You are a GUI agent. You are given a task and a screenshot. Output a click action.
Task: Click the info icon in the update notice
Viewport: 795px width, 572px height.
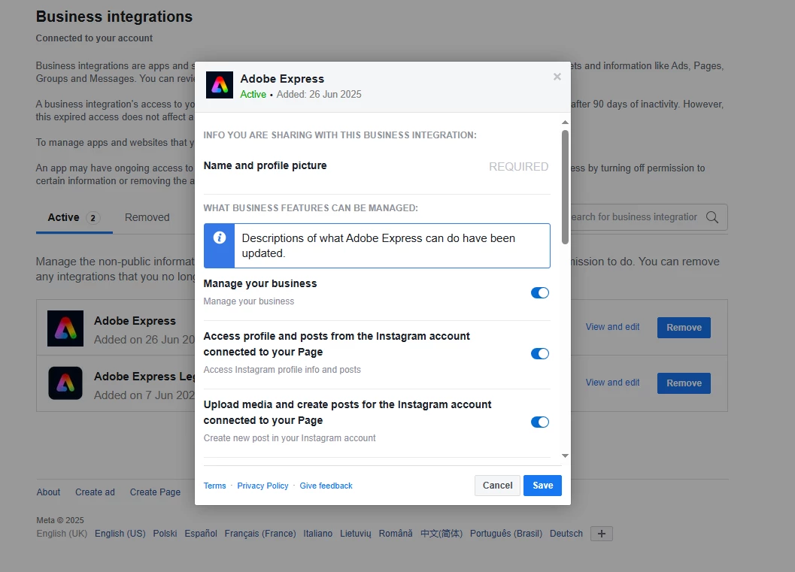[x=220, y=238]
